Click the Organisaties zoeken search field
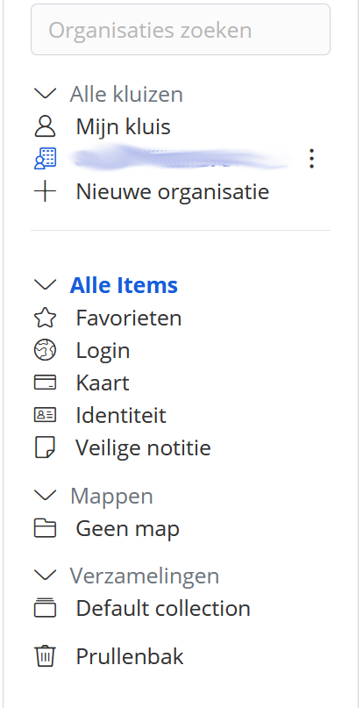The width and height of the screenshot is (363, 708). [181, 30]
